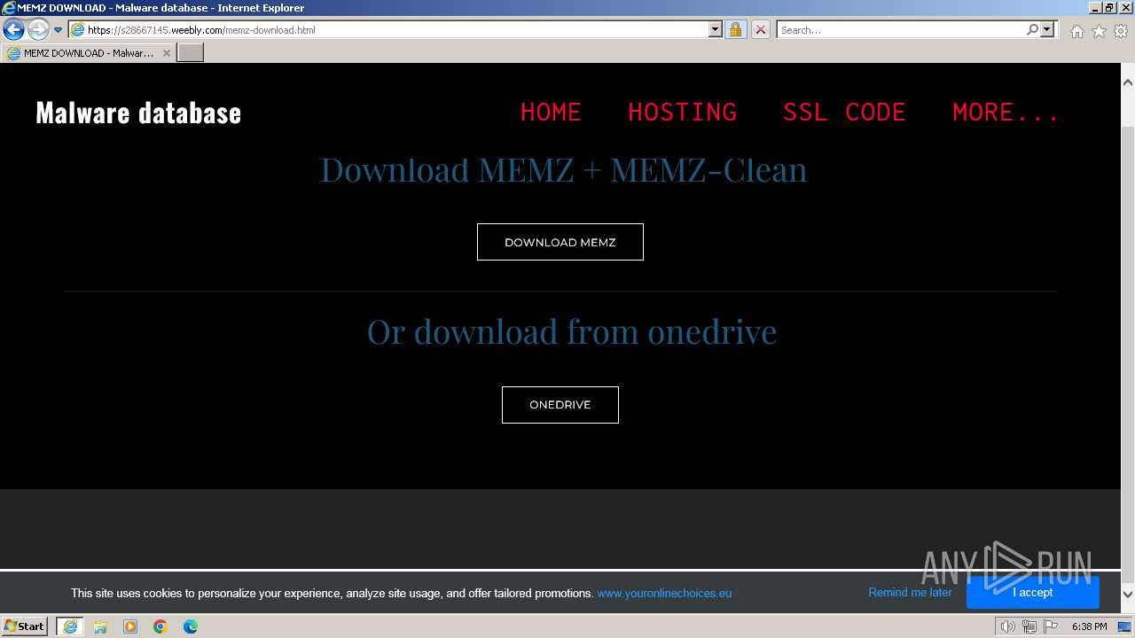
Task: Open Google Chrome taskbar icon
Action: (x=160, y=626)
